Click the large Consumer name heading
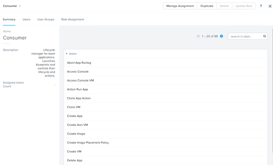This screenshot has width=273, height=165. [x=15, y=38]
